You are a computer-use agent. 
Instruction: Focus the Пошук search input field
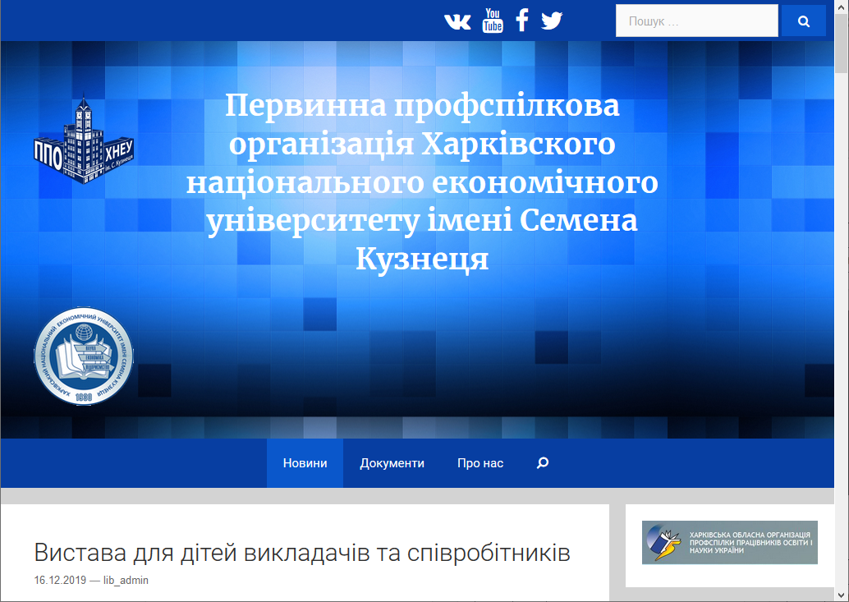pos(696,21)
